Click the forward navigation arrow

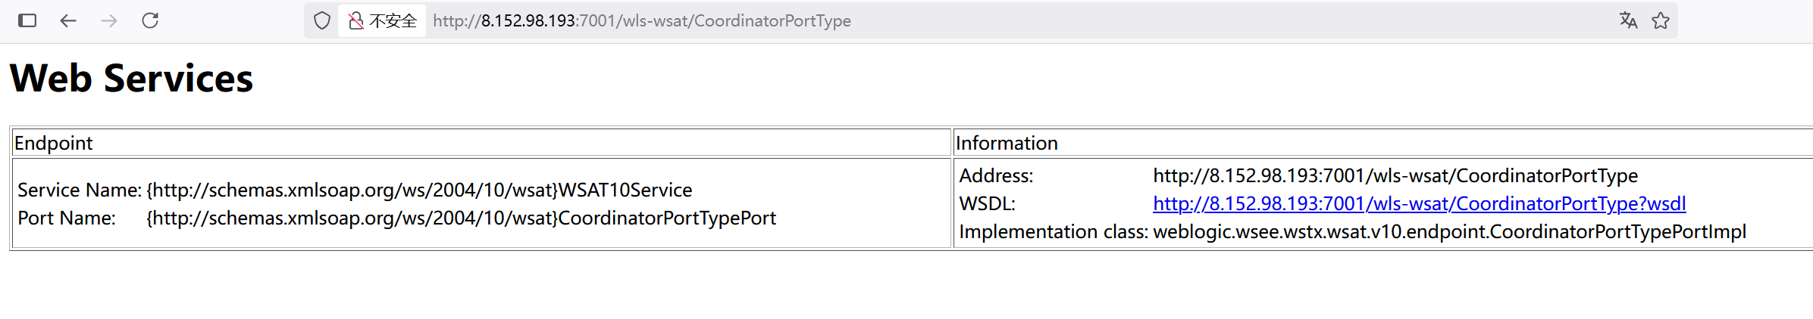tap(109, 20)
